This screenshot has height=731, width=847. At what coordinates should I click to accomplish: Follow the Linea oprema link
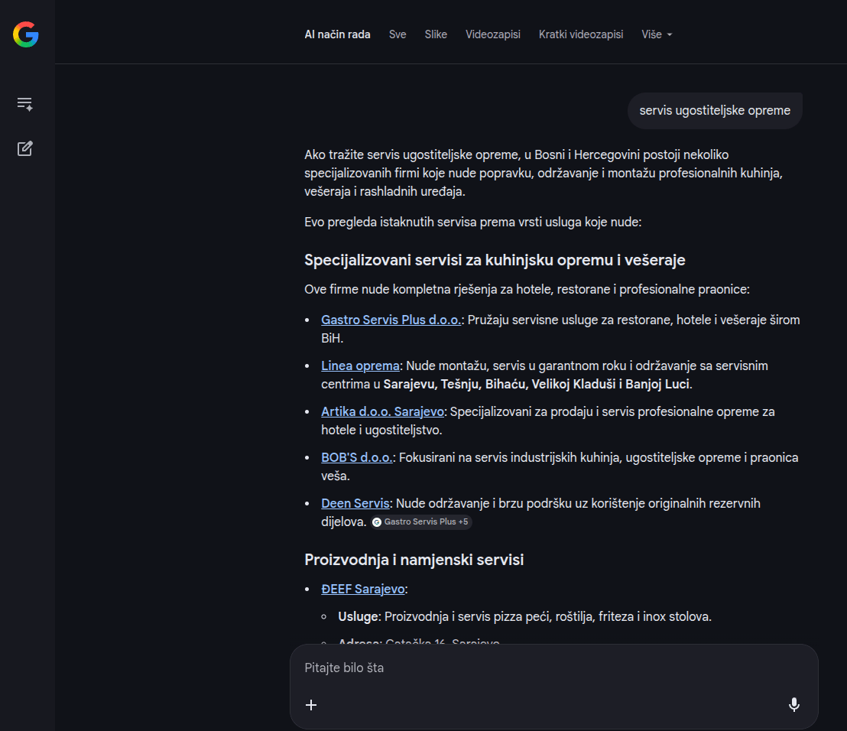tap(360, 365)
